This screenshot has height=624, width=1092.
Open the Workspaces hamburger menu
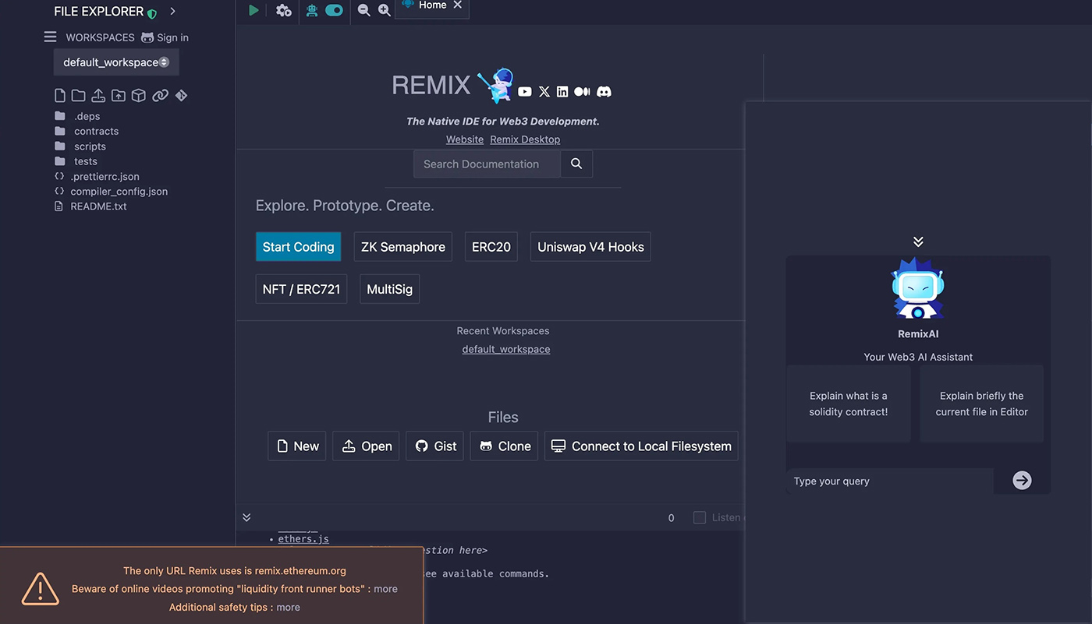[50, 37]
